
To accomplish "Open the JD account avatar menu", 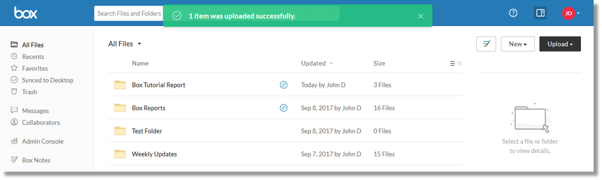I will coord(571,13).
